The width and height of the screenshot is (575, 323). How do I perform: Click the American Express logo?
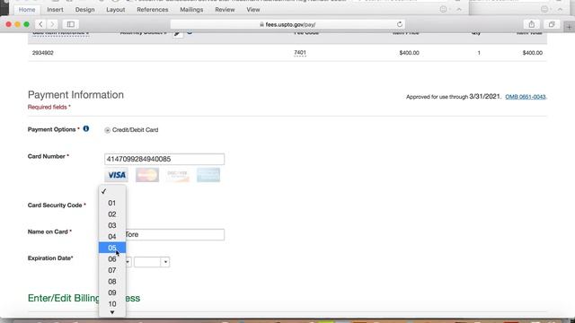click(208, 175)
